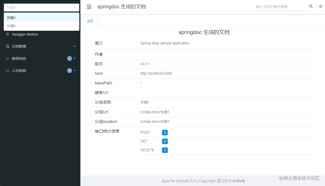
Task: Click the 服务Url row label
Action: click(x=102, y=93)
